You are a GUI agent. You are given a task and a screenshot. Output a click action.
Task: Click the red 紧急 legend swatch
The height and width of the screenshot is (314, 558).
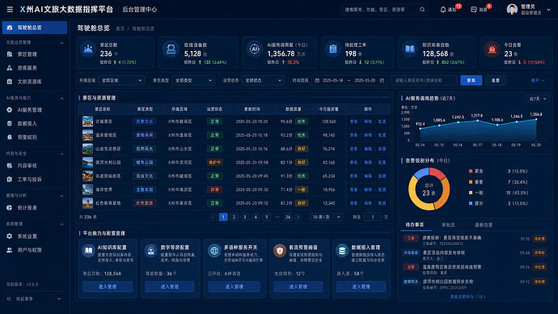tap(471, 172)
